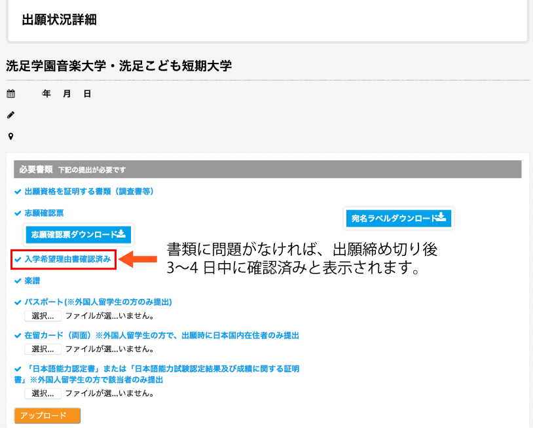The image size is (533, 428).
Task: Click the 在留カード(両面) requirement link
Action: coord(162,336)
